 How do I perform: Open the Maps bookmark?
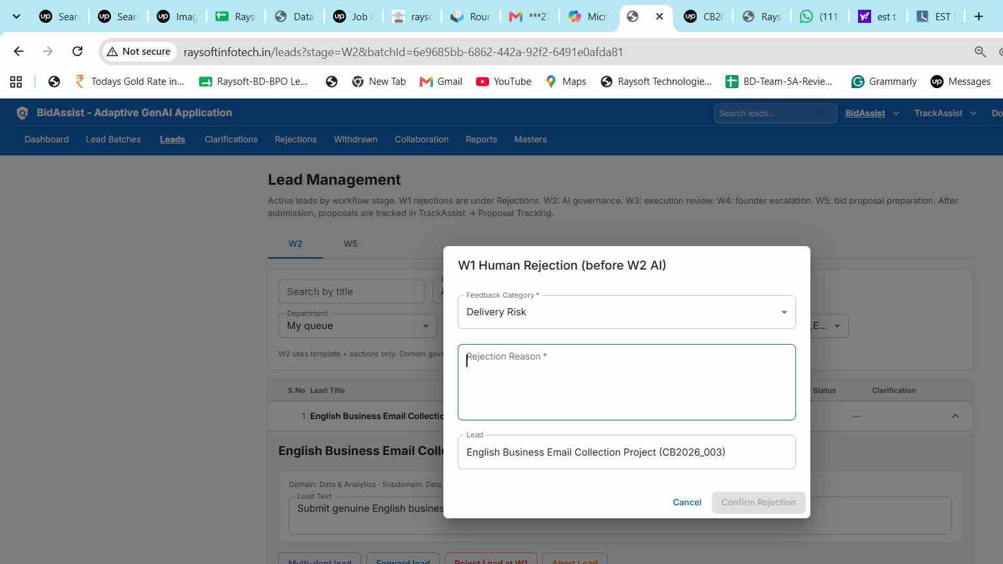coord(565,82)
